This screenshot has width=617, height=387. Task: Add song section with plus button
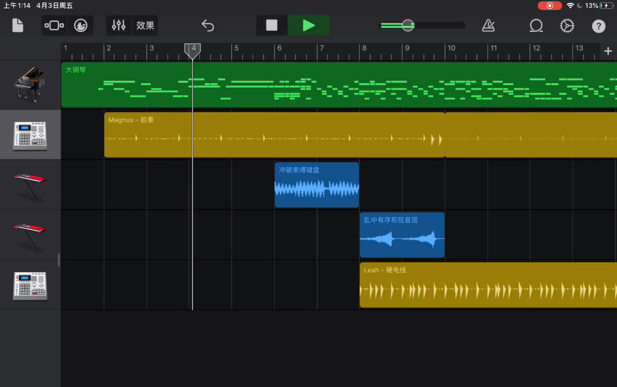(608, 51)
